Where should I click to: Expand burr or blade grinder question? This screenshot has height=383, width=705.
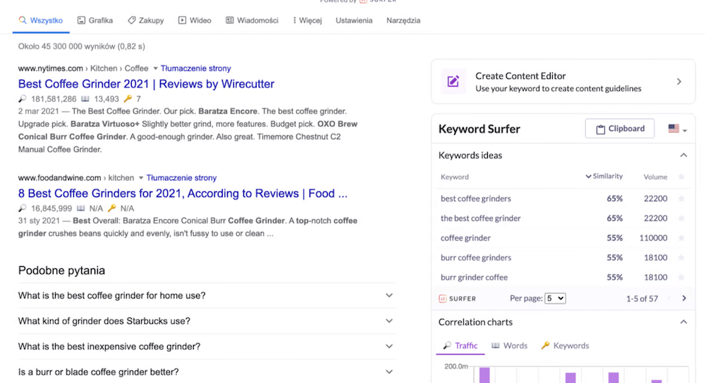pos(207,372)
